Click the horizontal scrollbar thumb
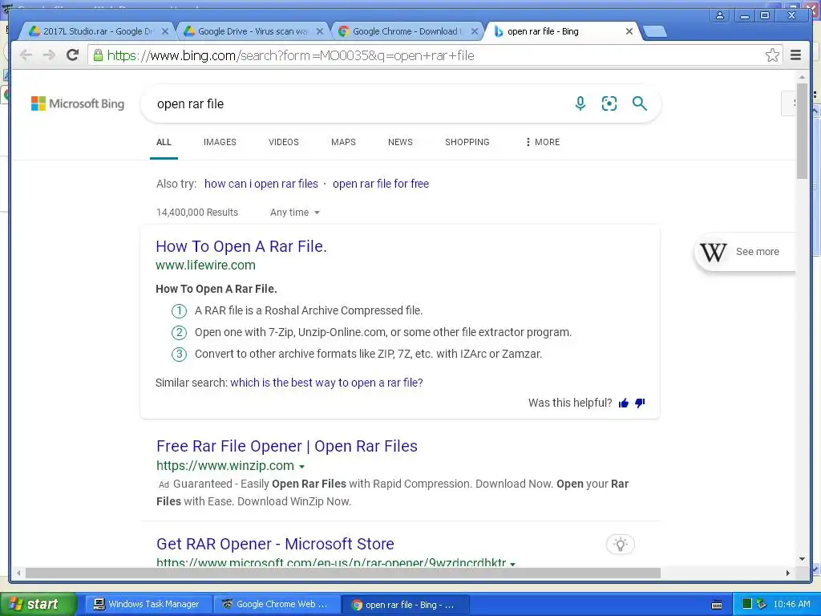This screenshot has height=616, width=821. (343, 573)
